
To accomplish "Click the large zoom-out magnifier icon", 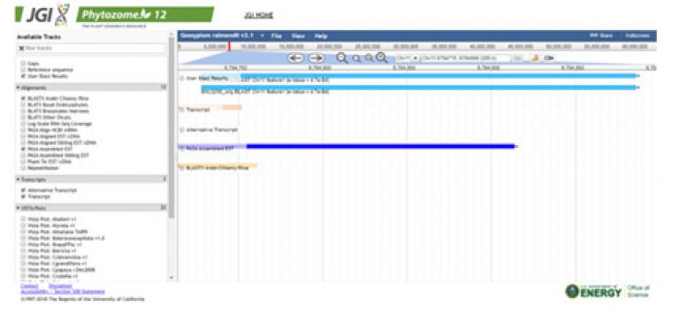I will coord(341,58).
